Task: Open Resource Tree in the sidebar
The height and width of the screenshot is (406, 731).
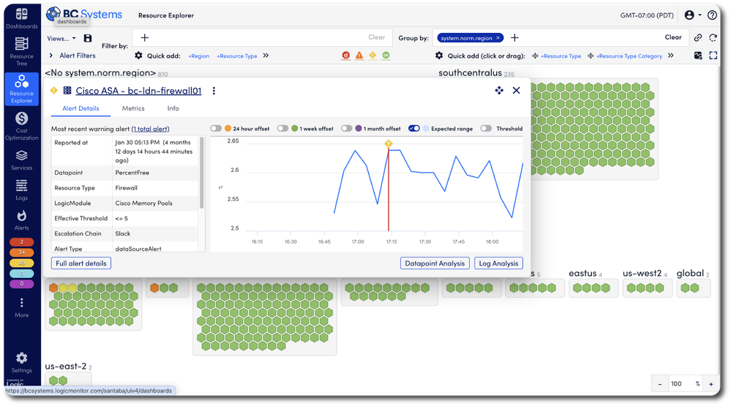Action: (21, 51)
